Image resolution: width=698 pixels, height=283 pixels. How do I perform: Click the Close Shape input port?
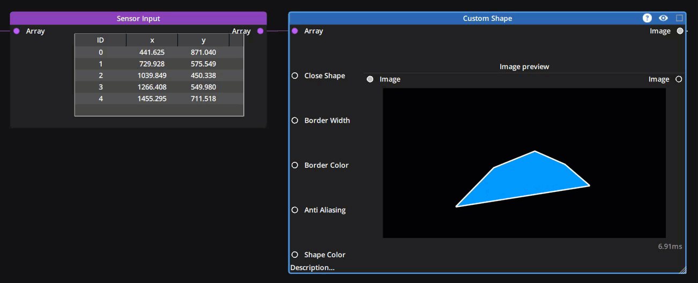click(x=295, y=76)
